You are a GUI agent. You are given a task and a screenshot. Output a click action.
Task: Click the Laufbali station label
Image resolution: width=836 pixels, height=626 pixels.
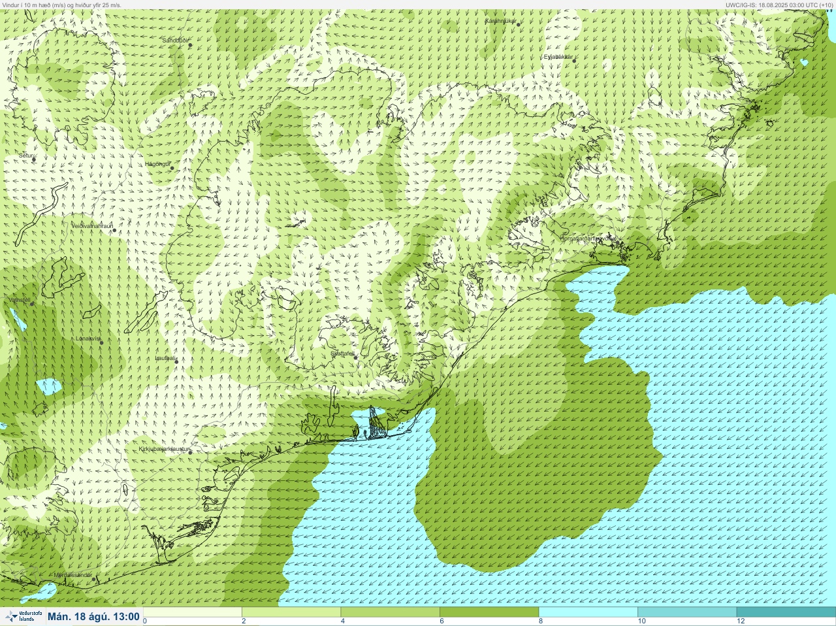pos(165,358)
